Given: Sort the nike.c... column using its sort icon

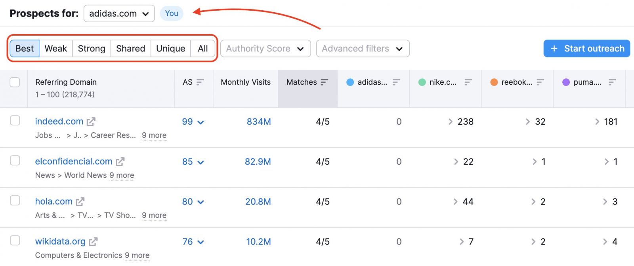Looking at the screenshot, I should (468, 82).
